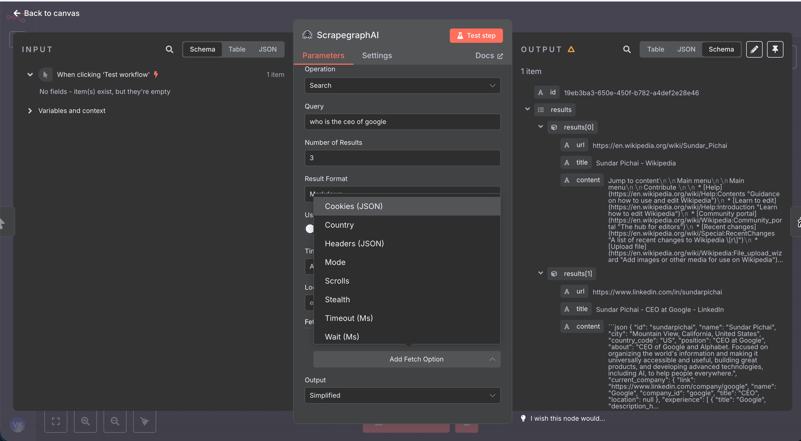
Task: Select Country fetch option
Action: 407,225
